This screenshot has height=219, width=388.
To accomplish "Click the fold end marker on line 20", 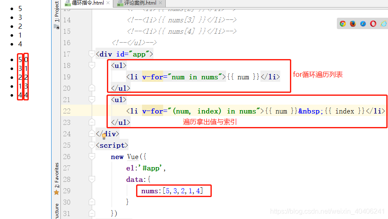I will (x=92, y=88).
